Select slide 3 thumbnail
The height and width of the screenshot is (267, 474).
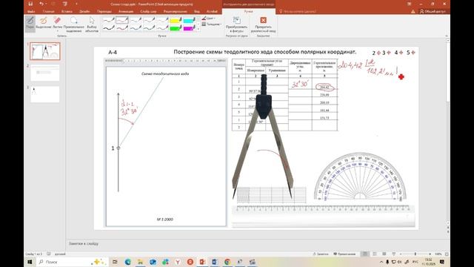coord(45,94)
